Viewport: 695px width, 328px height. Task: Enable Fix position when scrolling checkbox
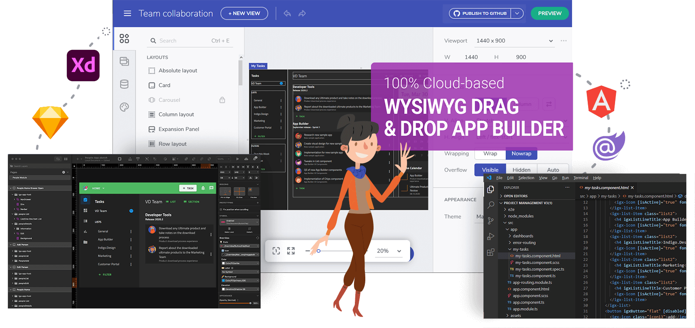click(x=221, y=210)
